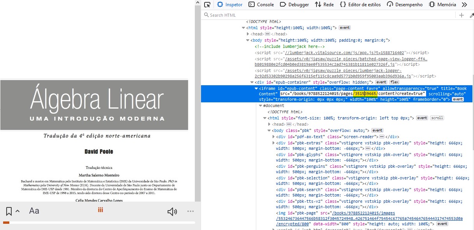Open the Desempenho tab
This screenshot has height=230, width=474.
[x=404, y=5]
